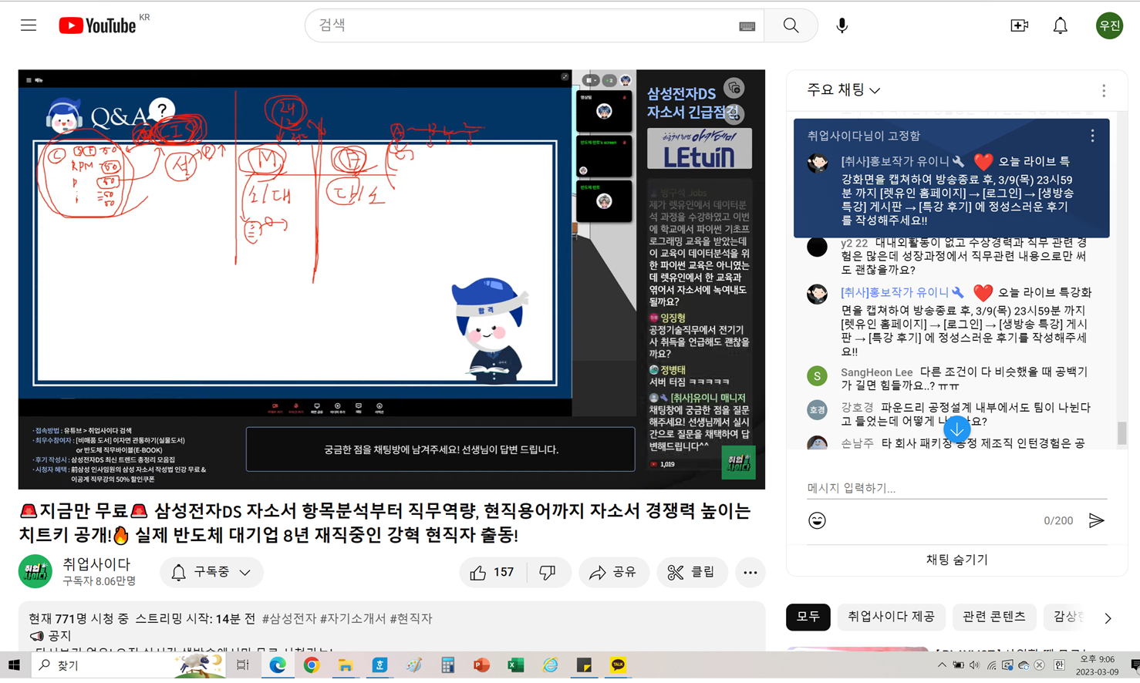Viewport: 1140px width, 683px height.
Task: Open the on-screen keyboard in search bar
Action: tap(747, 26)
